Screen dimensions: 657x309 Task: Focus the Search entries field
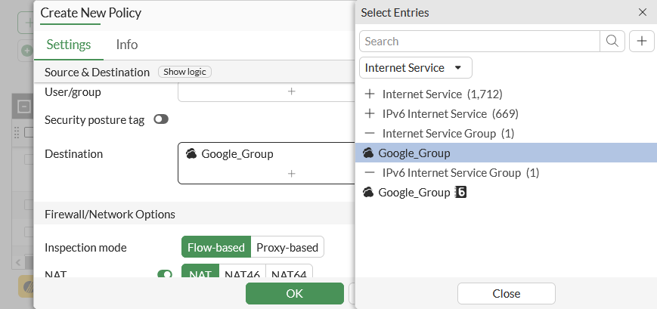pyautogui.click(x=480, y=41)
